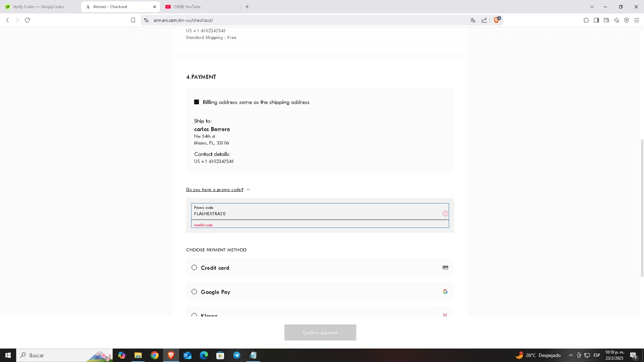
Task: Open File Explorer from taskbar
Action: click(x=138, y=355)
